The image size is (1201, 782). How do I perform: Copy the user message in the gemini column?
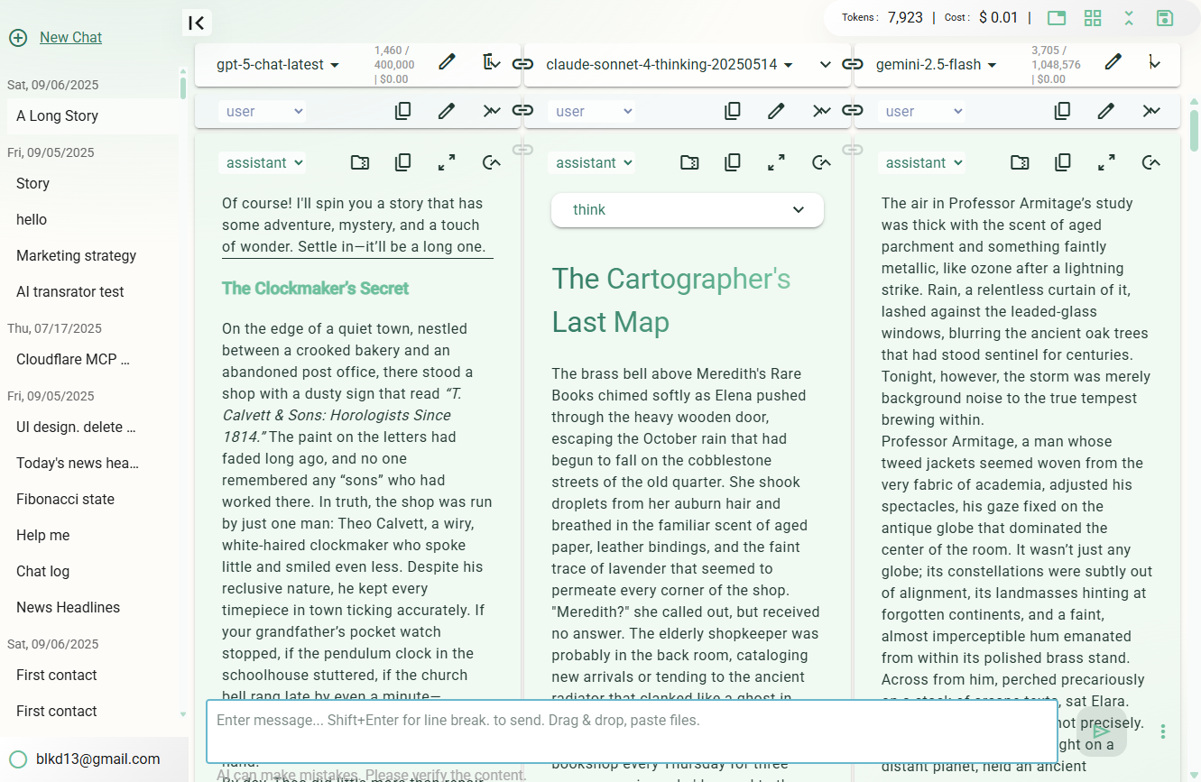point(1063,111)
